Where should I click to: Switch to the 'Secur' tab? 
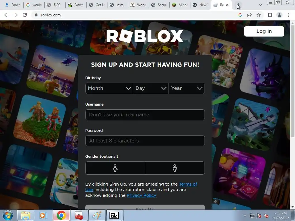[x=159, y=5]
